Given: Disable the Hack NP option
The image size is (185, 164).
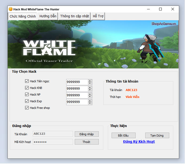Looking at the screenshot, I should [27, 95].
